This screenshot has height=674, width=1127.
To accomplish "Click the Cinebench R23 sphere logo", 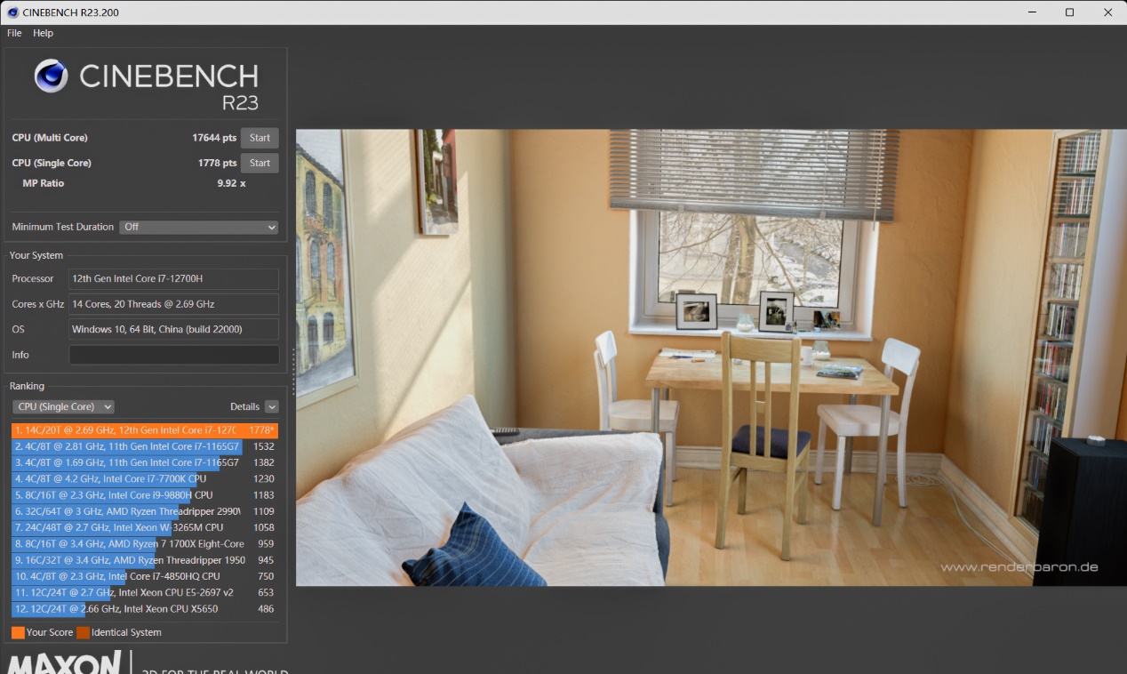I will click(51, 76).
